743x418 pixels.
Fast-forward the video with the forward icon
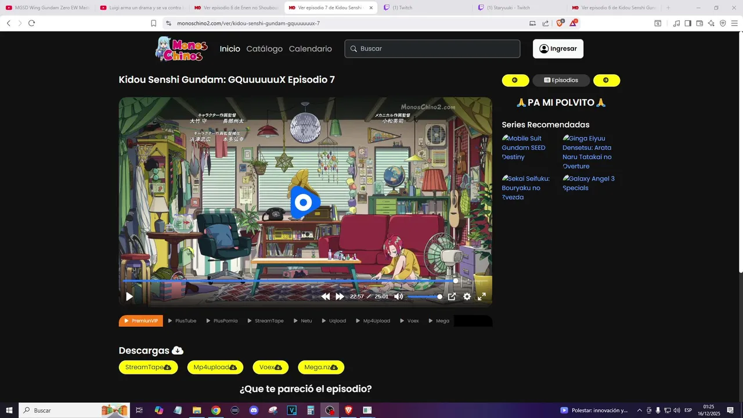[340, 297]
